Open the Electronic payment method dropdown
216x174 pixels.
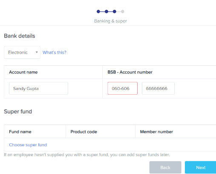point(22,52)
